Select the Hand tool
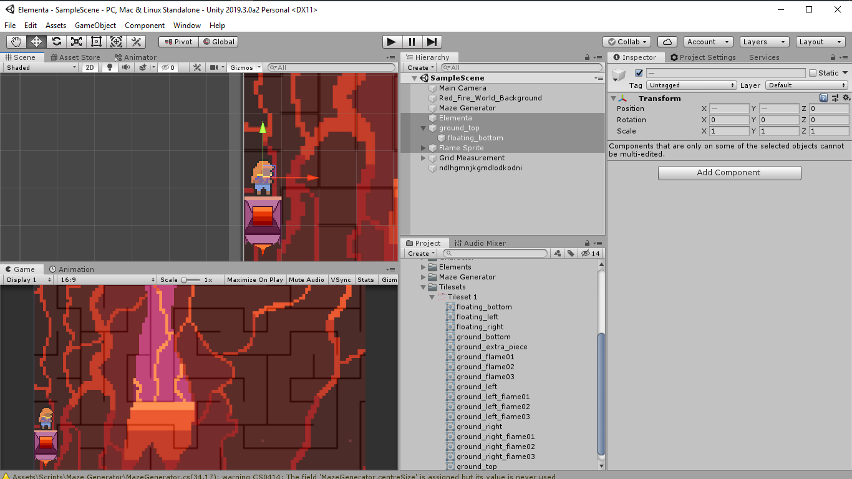 tap(17, 42)
